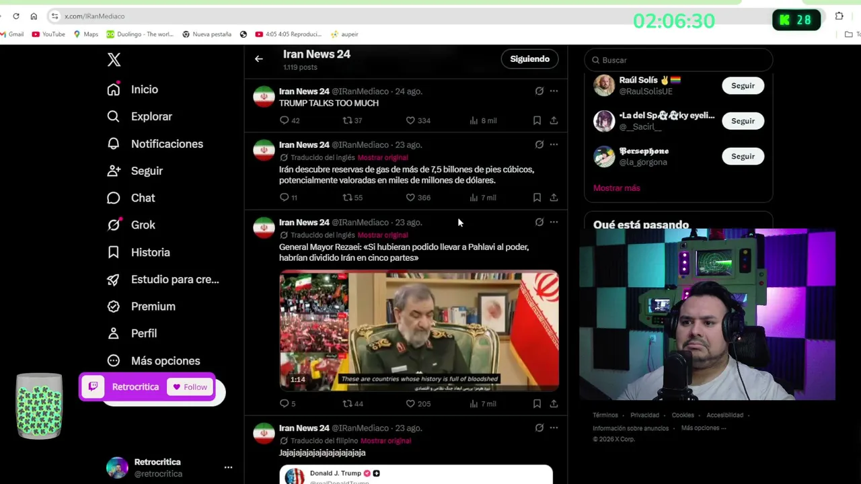Open Raúl Solís profile avatar
Image resolution: width=861 pixels, height=484 pixels.
(604, 85)
